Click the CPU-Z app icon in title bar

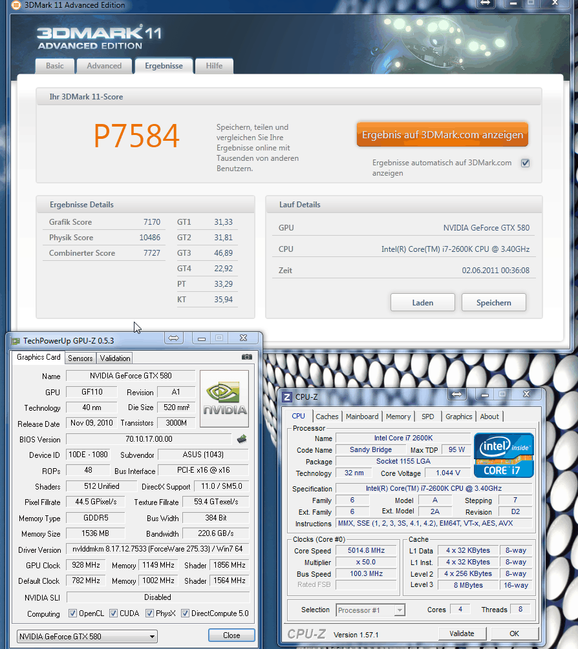287,395
